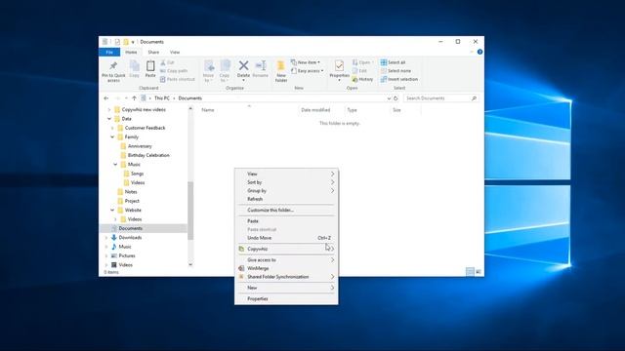Viewport: 625px width, 351px height.
Task: Collapse the Music subfolder under Family
Action: coord(115,165)
